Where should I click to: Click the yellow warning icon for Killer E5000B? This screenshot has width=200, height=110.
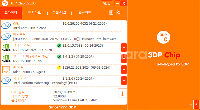pyautogui.click(x=59, y=68)
